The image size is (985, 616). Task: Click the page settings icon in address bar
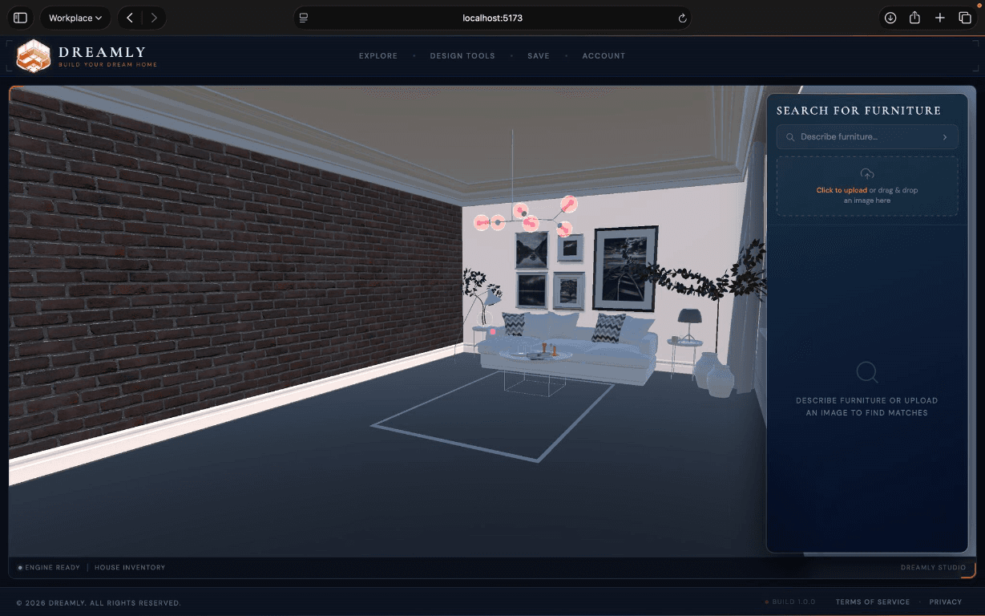[303, 18]
